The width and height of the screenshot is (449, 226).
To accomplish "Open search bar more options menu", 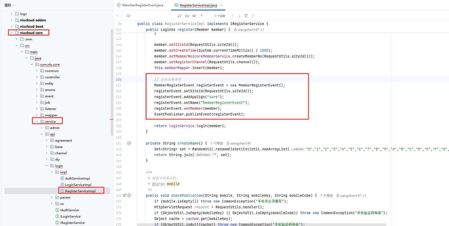I will 253,16.
